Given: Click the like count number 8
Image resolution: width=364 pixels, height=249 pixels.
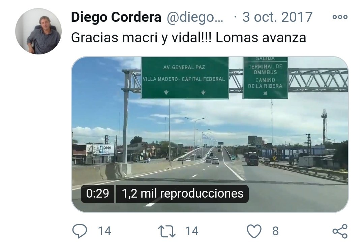Looking at the screenshot, I should pyautogui.click(x=275, y=231).
